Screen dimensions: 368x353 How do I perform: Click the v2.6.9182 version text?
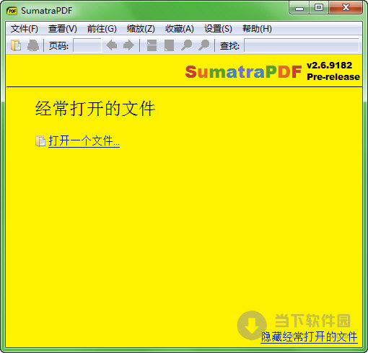coord(330,66)
